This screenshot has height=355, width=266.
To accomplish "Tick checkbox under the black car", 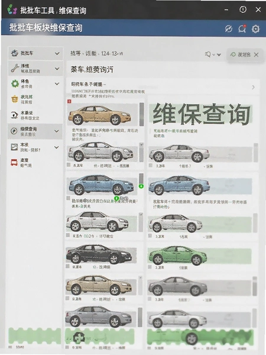I will click(x=67, y=266).
